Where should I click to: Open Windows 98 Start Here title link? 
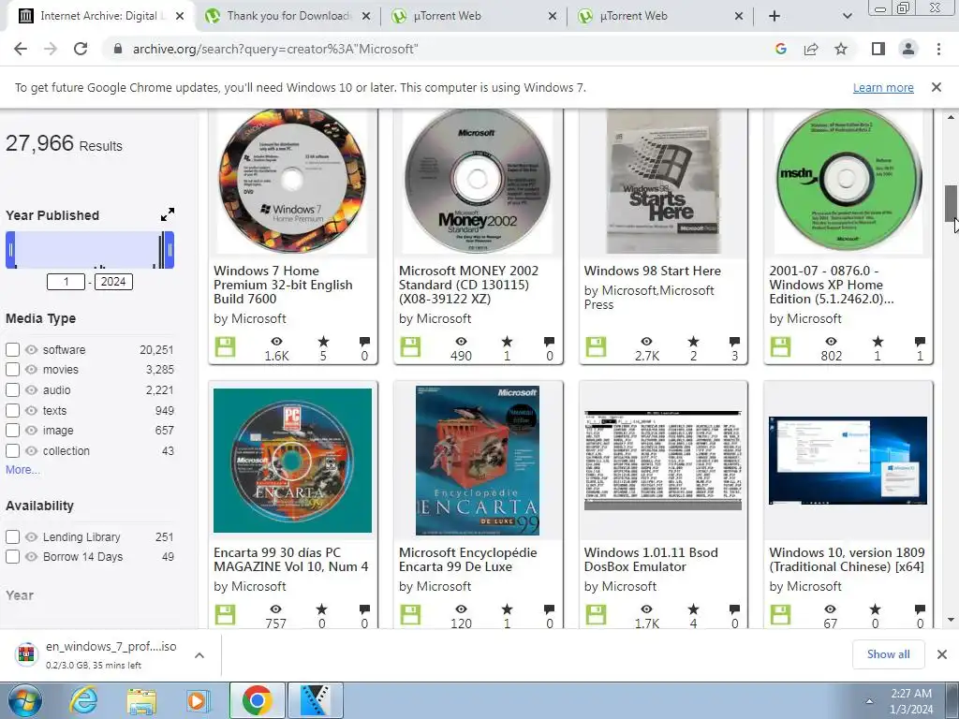pos(652,271)
